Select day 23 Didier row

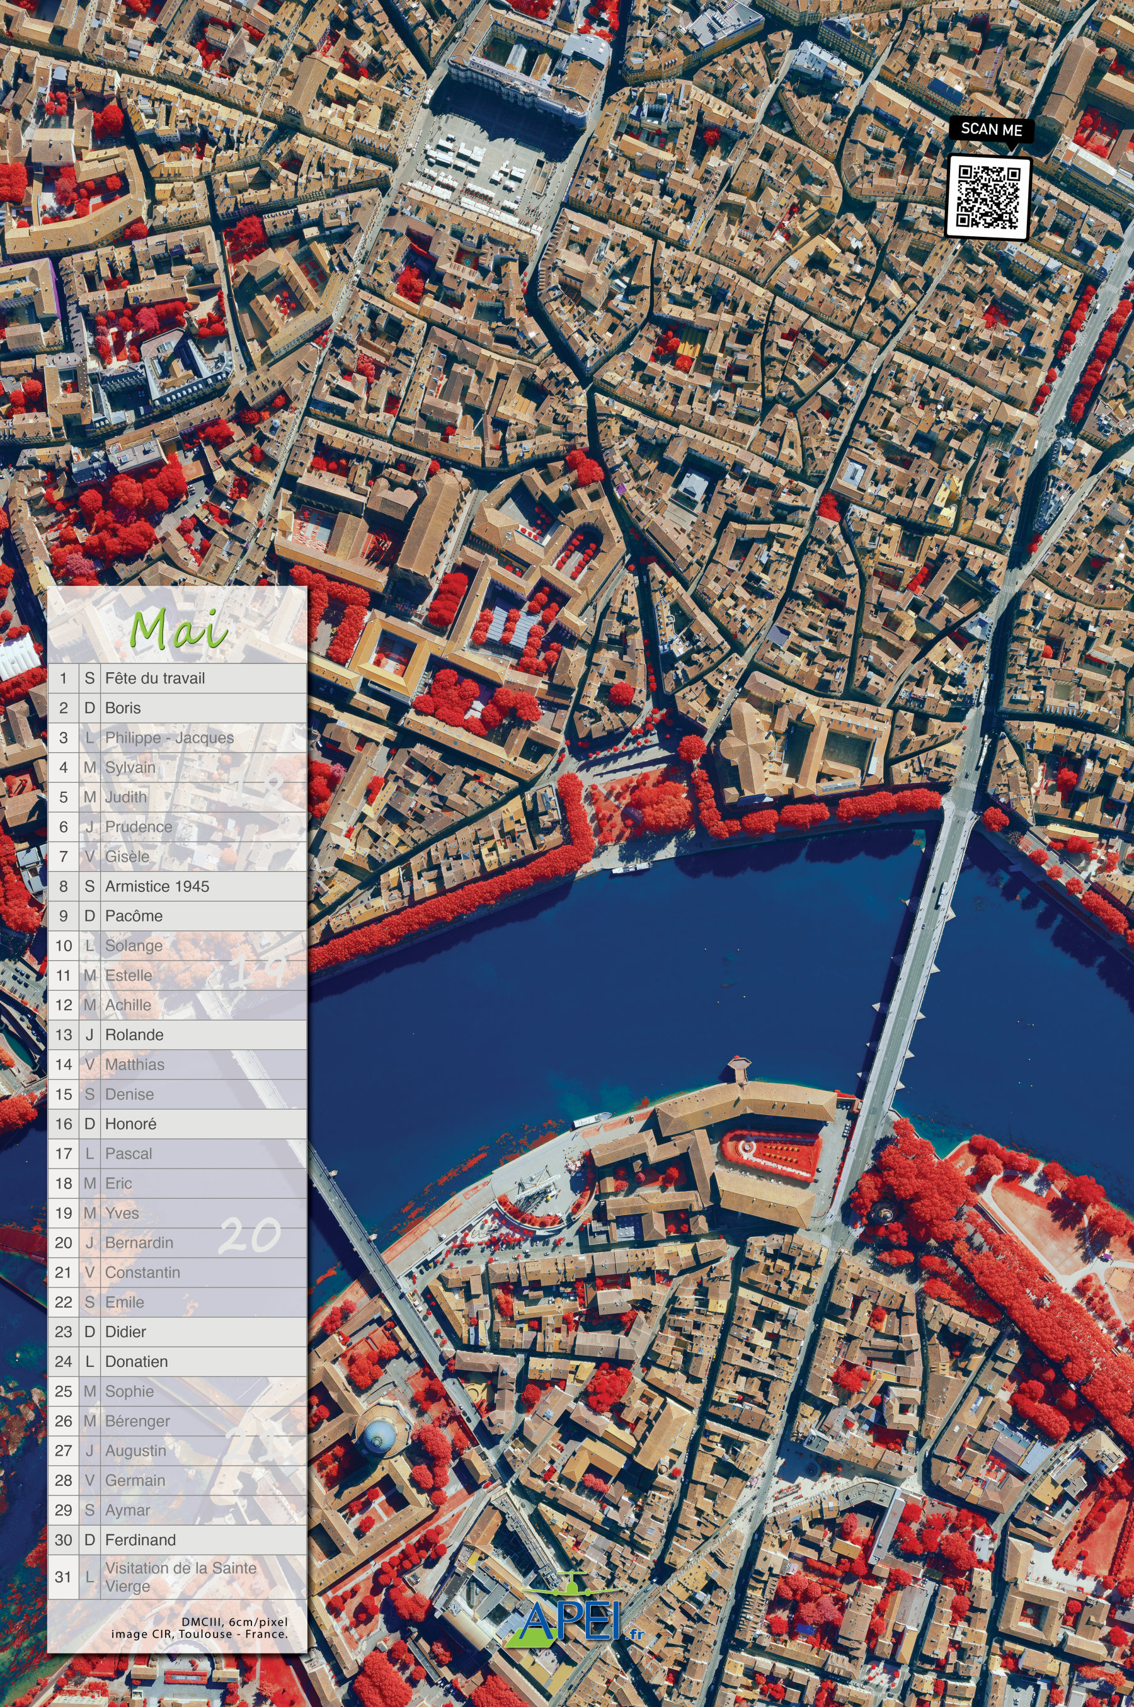[177, 1332]
